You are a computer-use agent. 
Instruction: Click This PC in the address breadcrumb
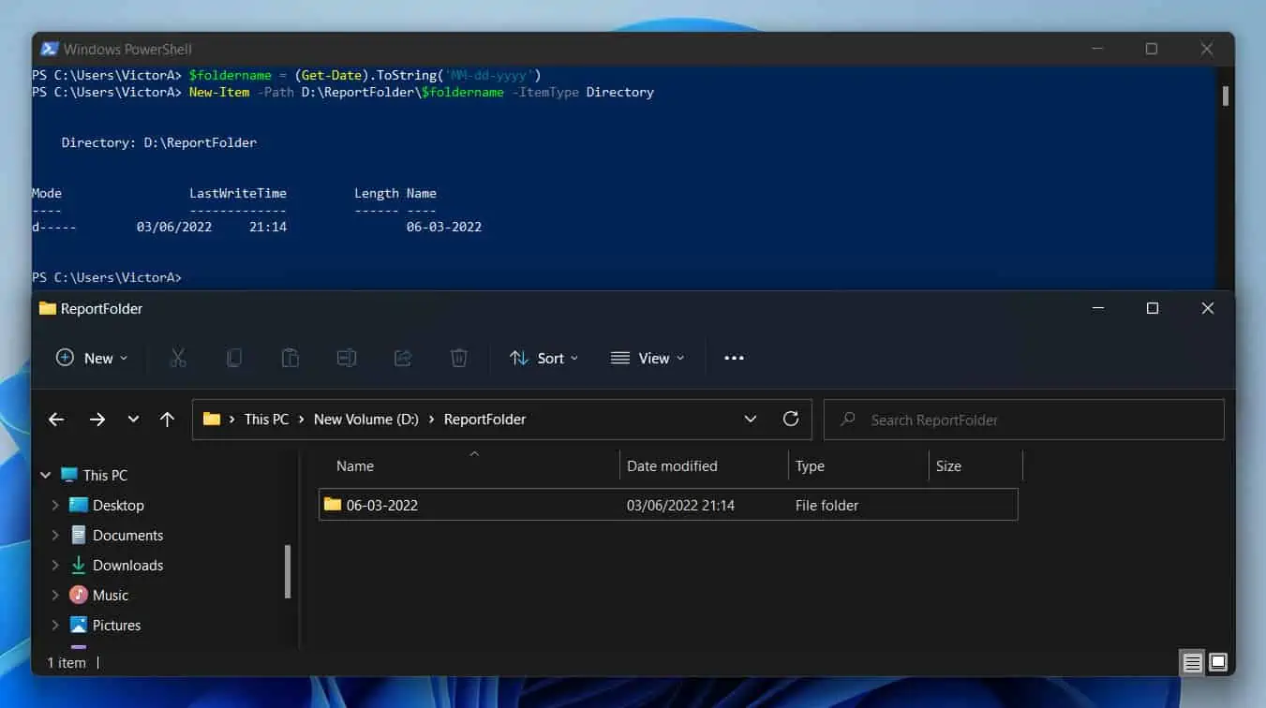tap(266, 420)
